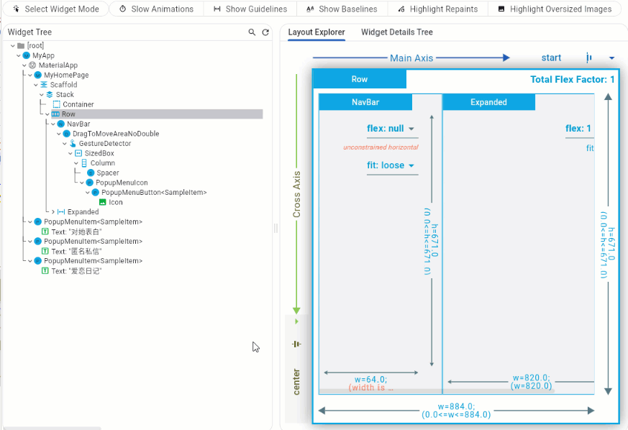The width and height of the screenshot is (628, 430).
Task: Click the Scaffold icon
Action: pos(44,85)
